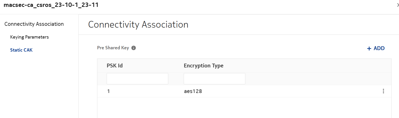Click the blank header space right of Encryption Type
The height and width of the screenshot is (118, 399).
point(308,66)
